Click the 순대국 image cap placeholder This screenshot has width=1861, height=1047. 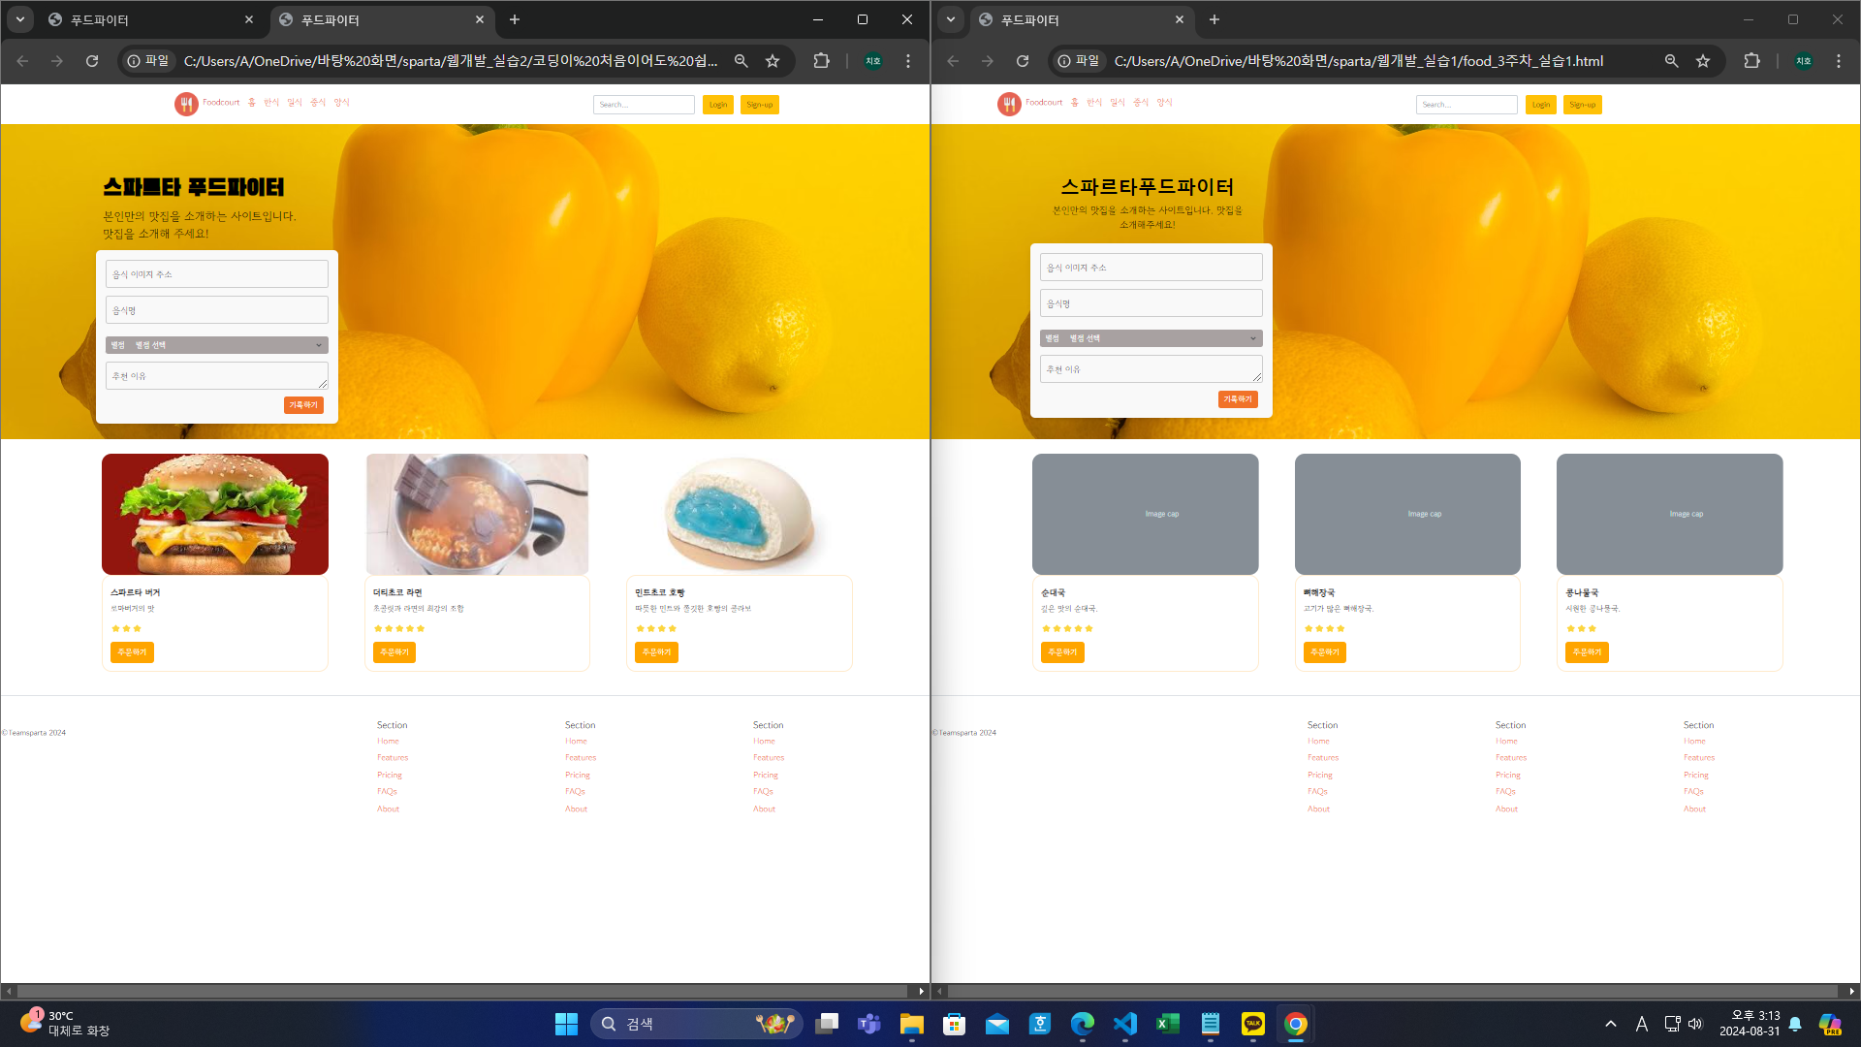pos(1146,514)
